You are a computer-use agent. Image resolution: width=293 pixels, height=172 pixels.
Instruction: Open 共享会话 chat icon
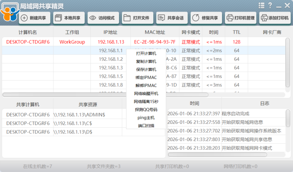click(x=161, y=18)
